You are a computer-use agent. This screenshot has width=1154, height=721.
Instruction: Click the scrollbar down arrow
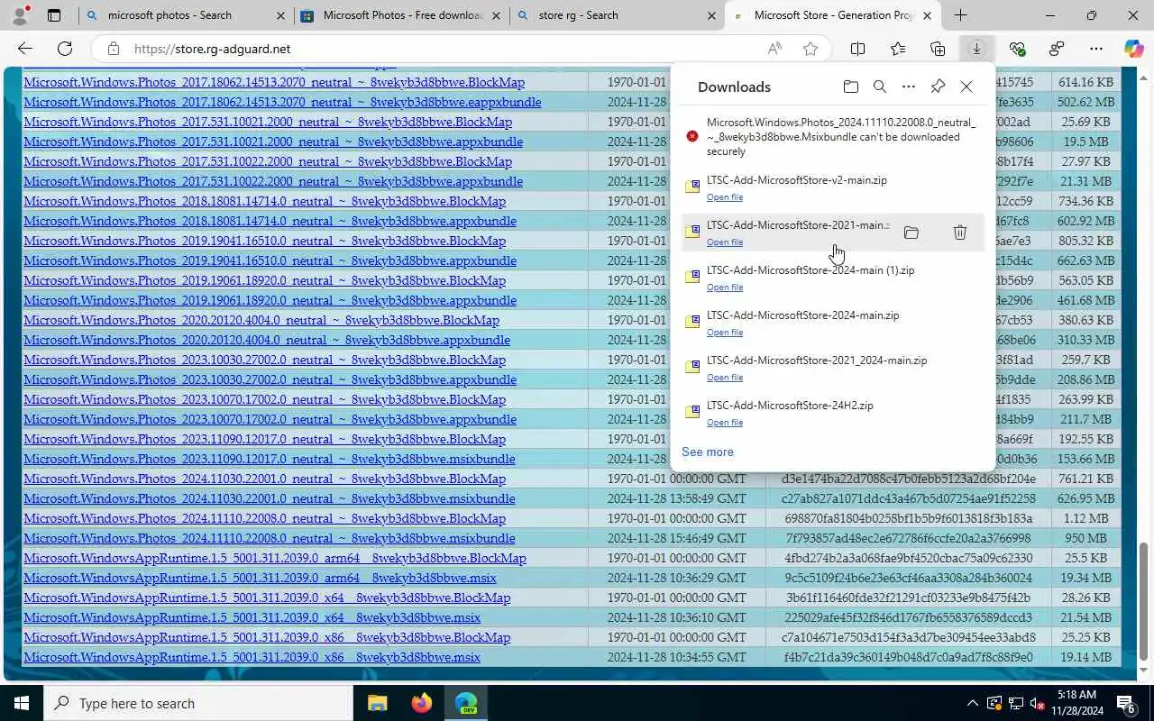pyautogui.click(x=1146, y=670)
